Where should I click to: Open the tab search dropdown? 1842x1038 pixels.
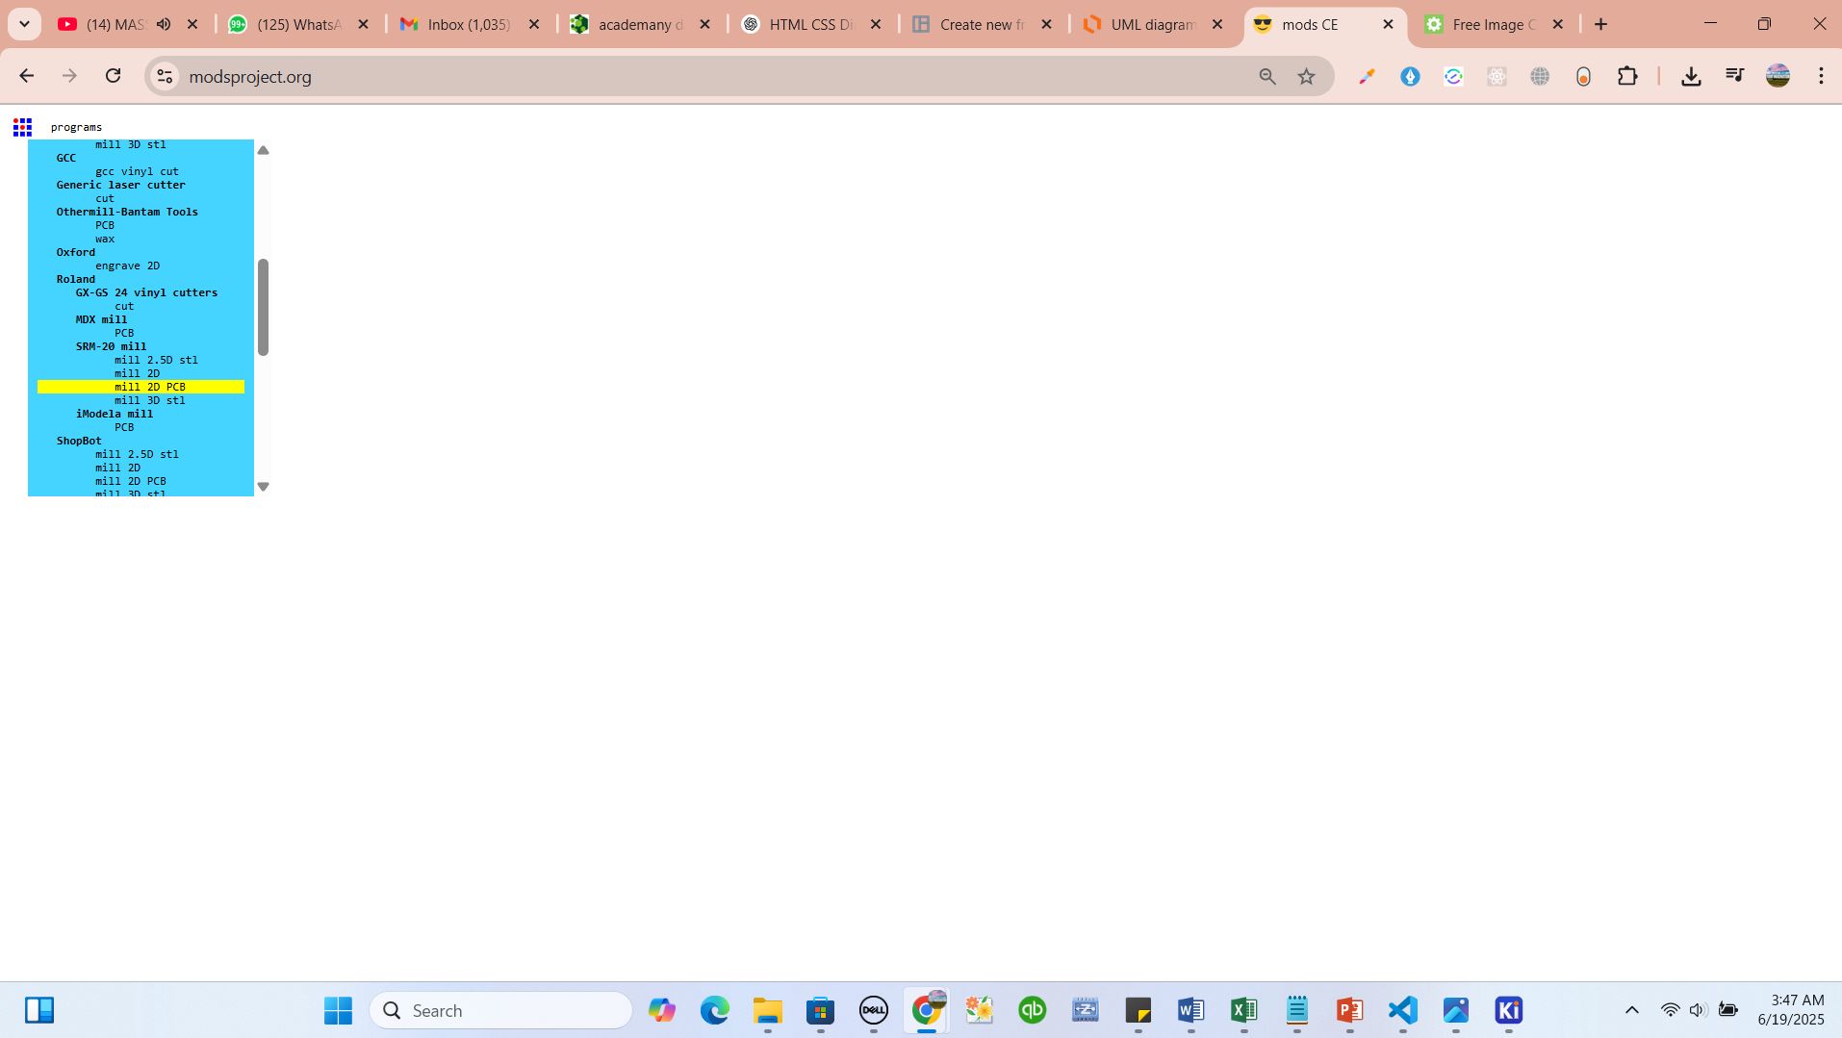[24, 24]
